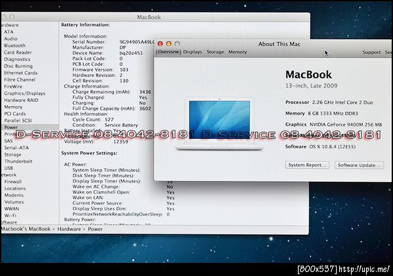Click the Cycle Count value 527

pyautogui.click(x=109, y=119)
